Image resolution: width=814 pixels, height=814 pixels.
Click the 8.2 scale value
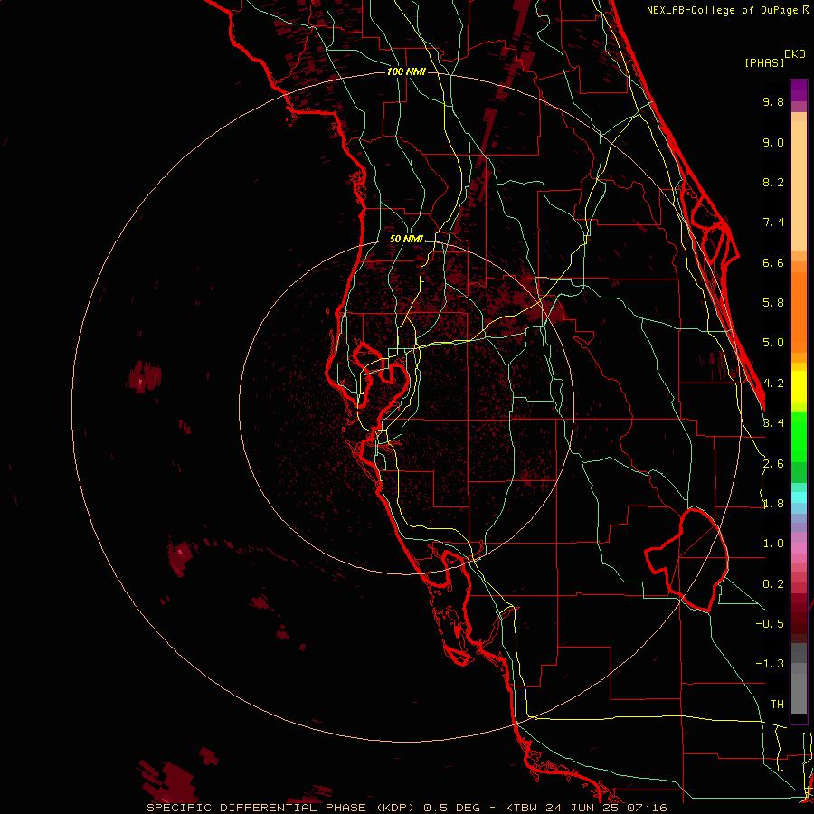click(x=773, y=182)
